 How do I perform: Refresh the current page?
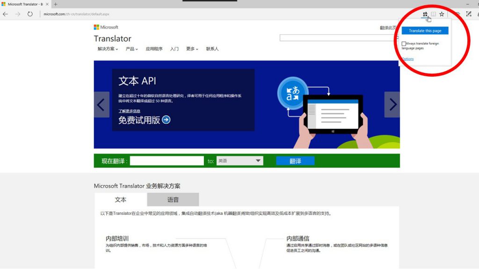tap(29, 14)
